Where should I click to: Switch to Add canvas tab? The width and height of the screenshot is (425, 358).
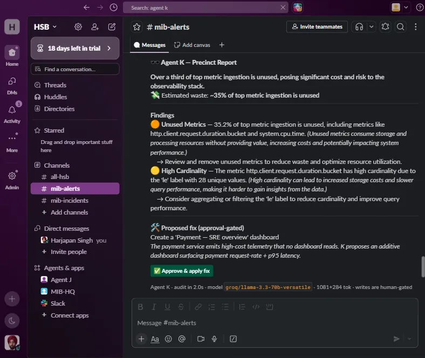(x=192, y=45)
